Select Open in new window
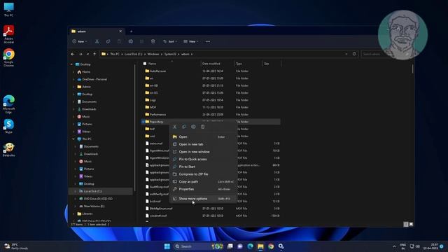 (x=204, y=152)
